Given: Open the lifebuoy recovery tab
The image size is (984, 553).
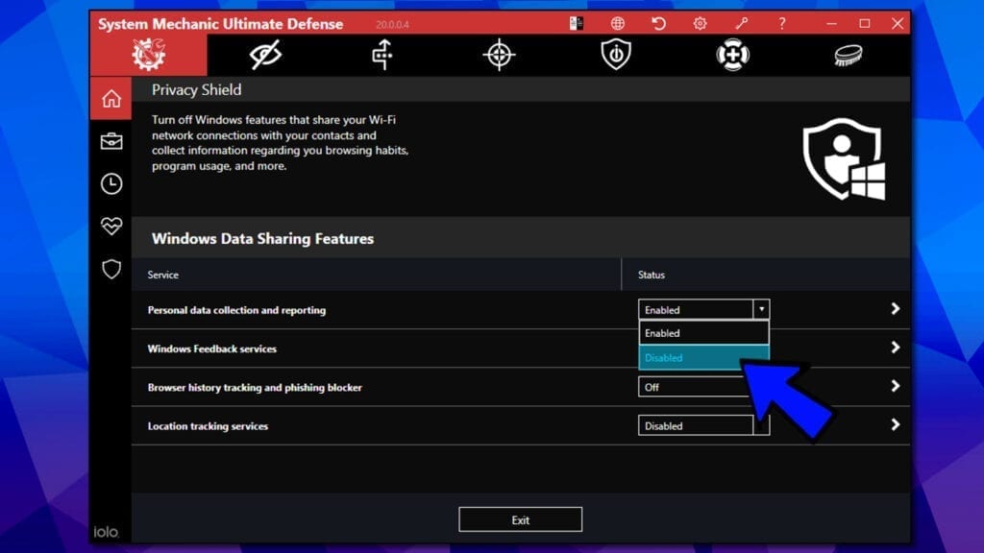Looking at the screenshot, I should click(x=732, y=55).
